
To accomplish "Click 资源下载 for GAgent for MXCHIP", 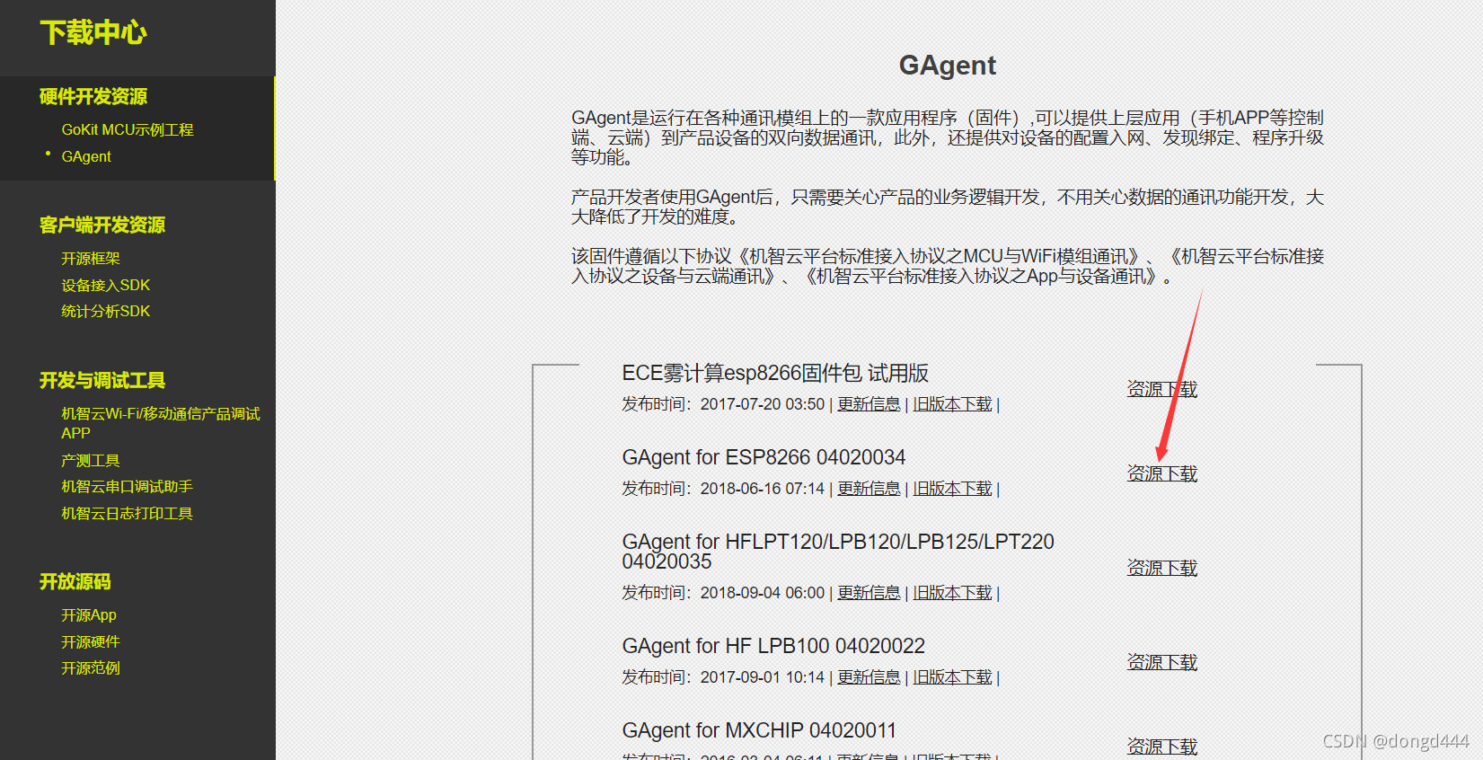I will point(1162,747).
